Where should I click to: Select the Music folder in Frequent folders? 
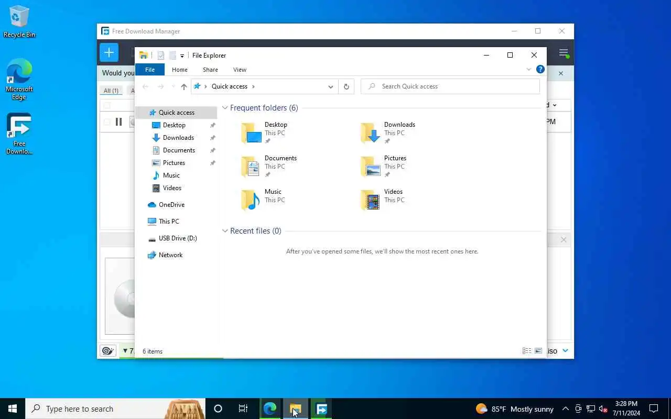pyautogui.click(x=263, y=200)
